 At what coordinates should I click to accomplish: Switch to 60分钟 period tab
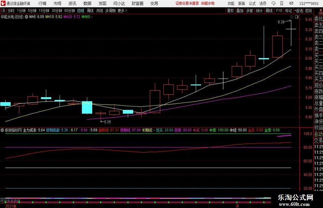[x=70, y=11]
